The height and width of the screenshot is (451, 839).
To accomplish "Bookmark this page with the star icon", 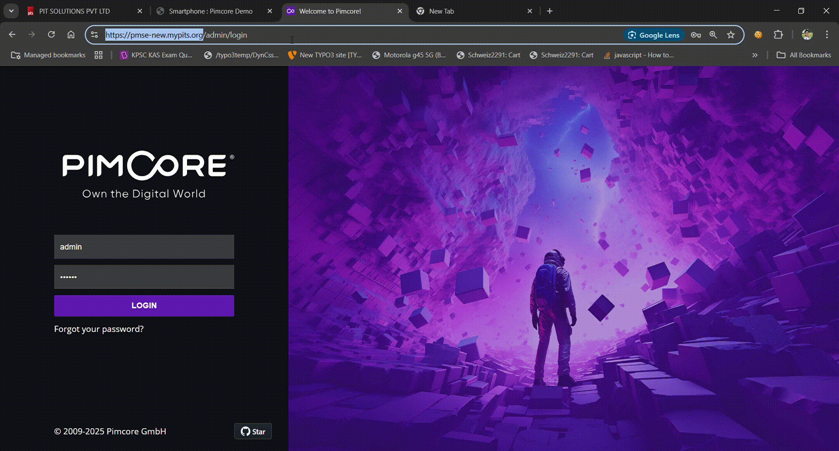I will 731,35.
